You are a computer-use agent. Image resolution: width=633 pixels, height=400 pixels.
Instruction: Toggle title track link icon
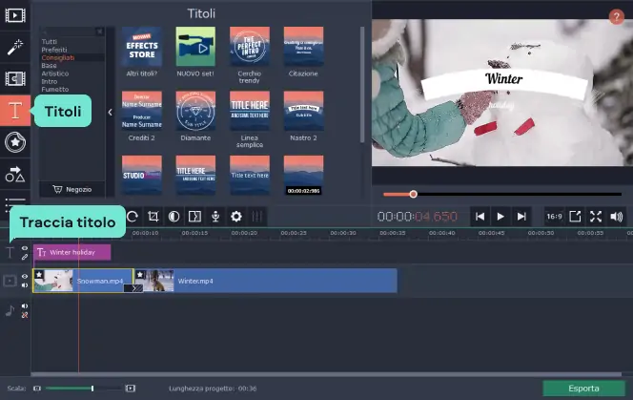click(x=25, y=257)
